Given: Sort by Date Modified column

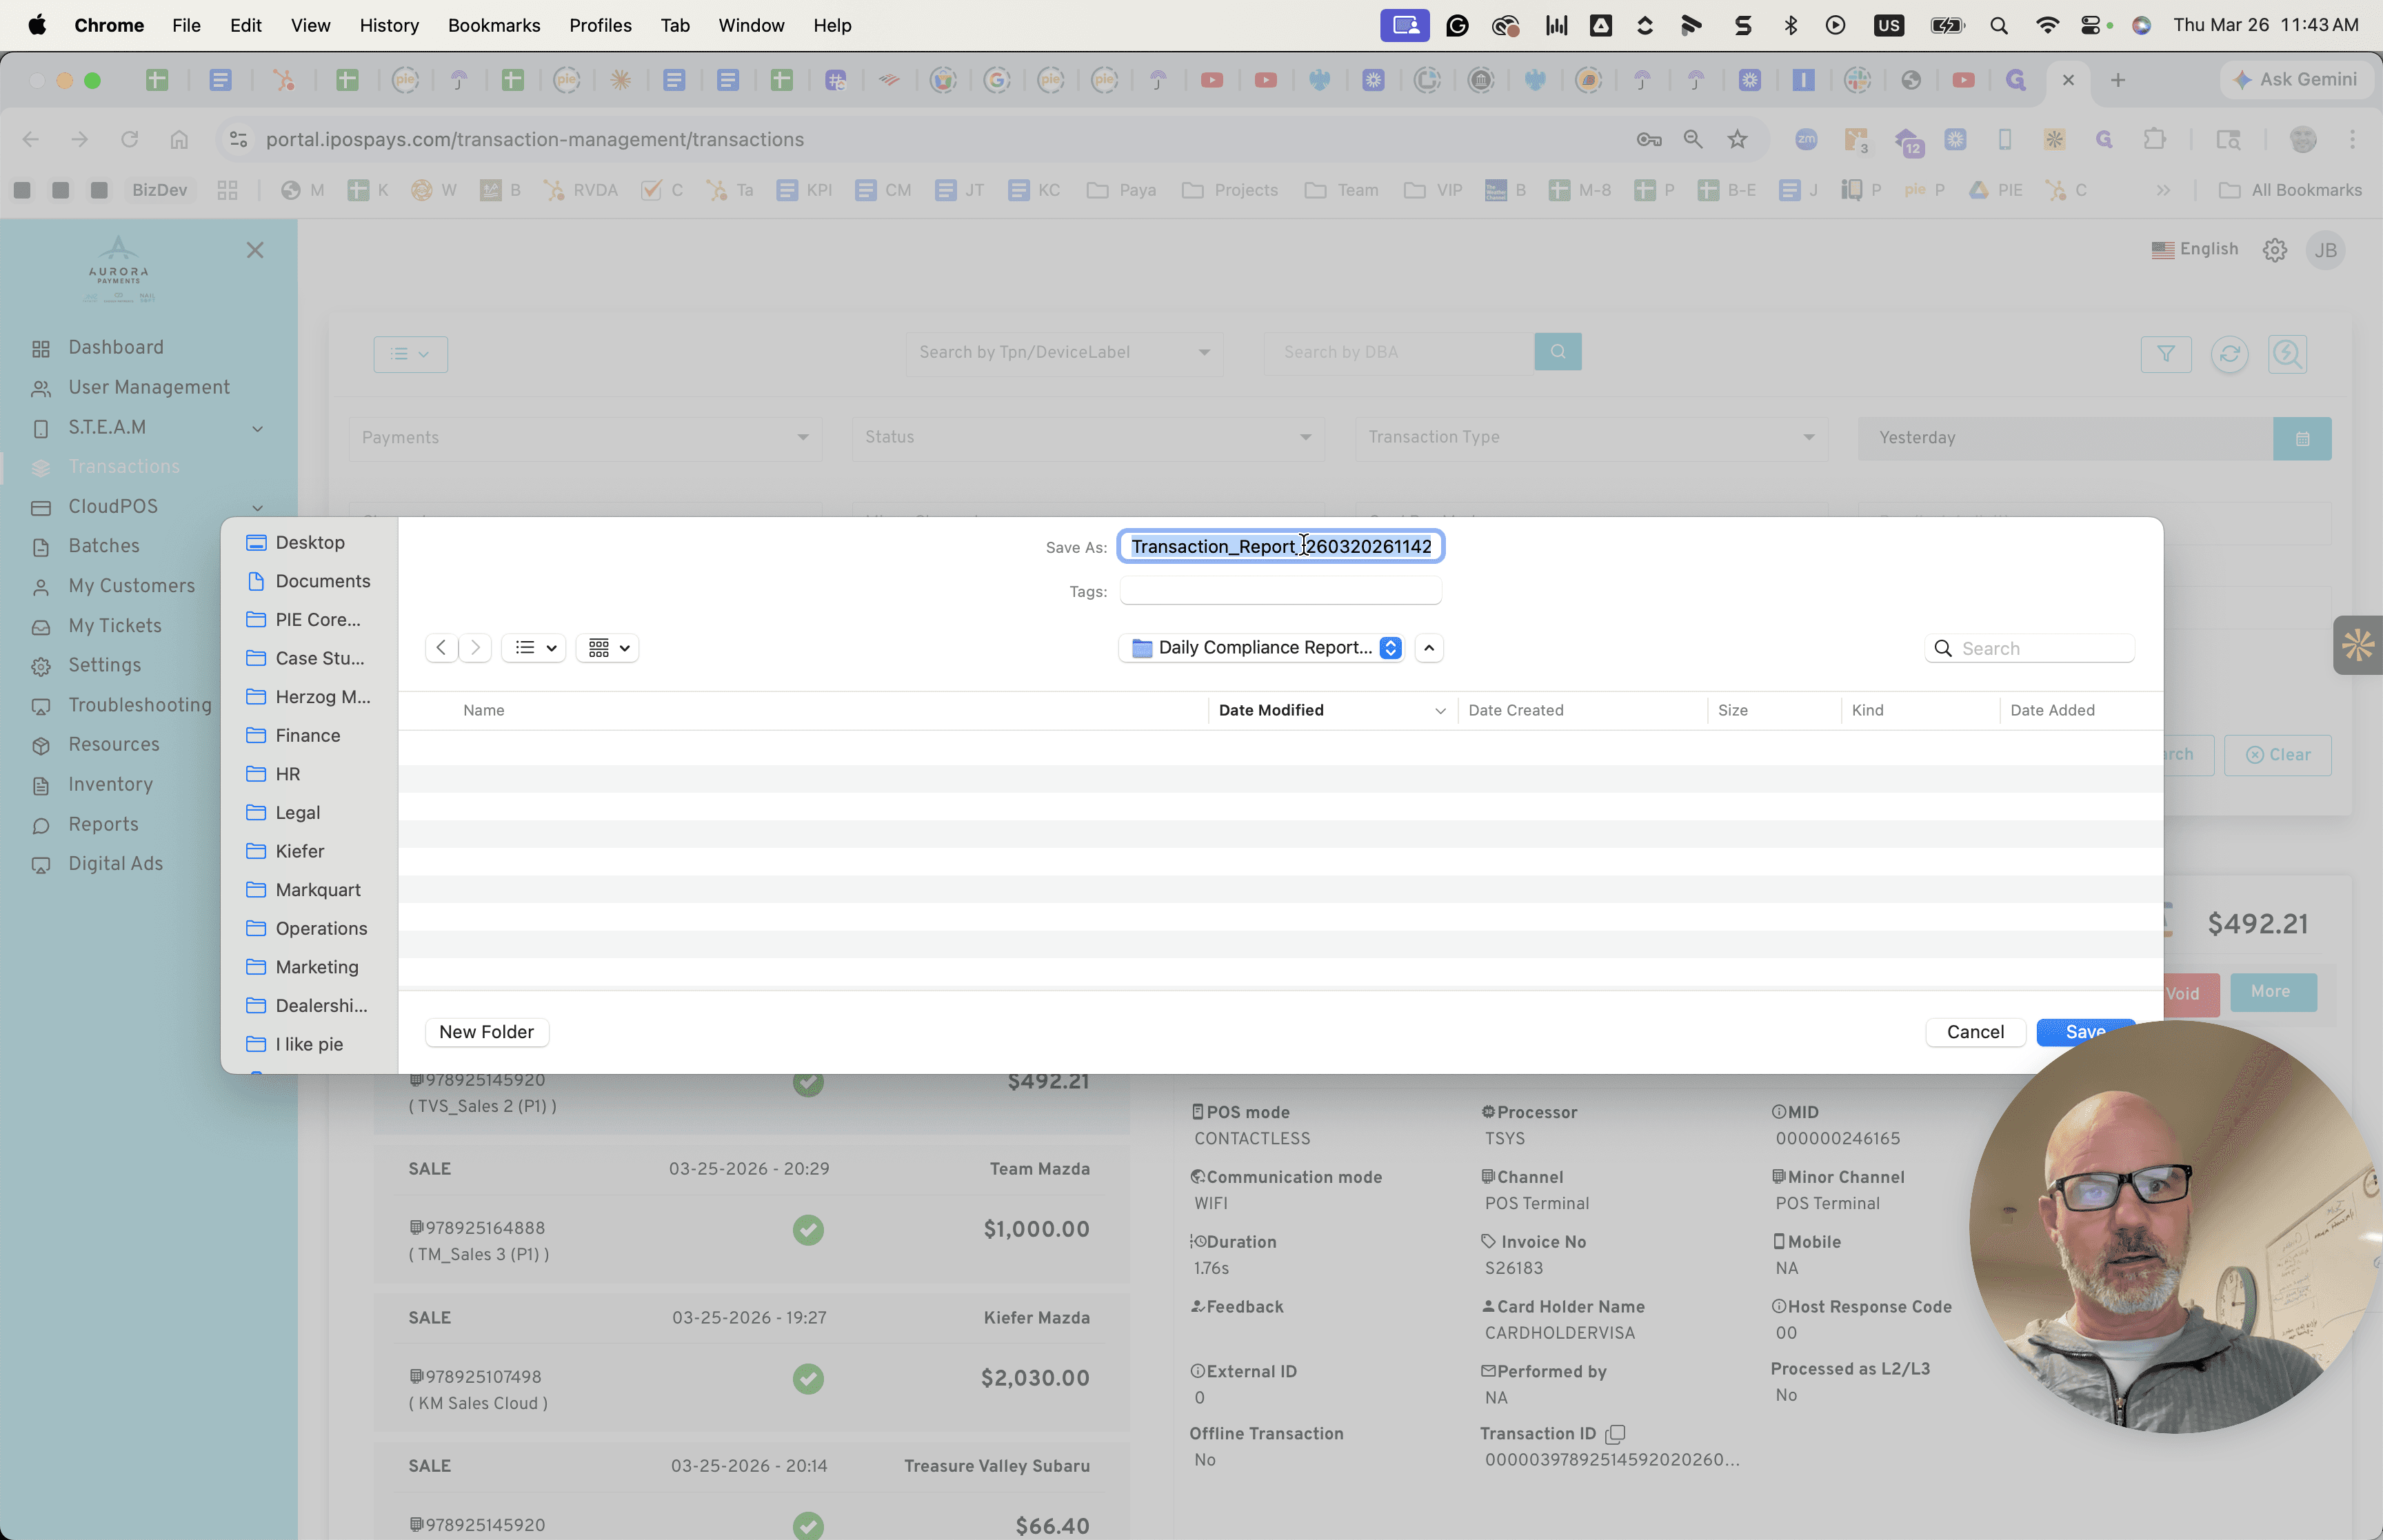Looking at the screenshot, I should coord(1331,710).
